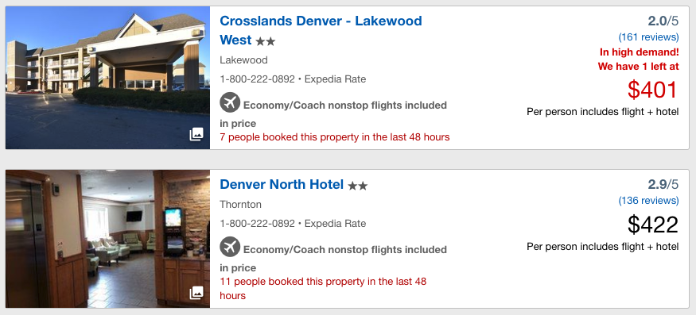
Task: Select the Crosslands hotel exterior photo
Action: click(107, 78)
